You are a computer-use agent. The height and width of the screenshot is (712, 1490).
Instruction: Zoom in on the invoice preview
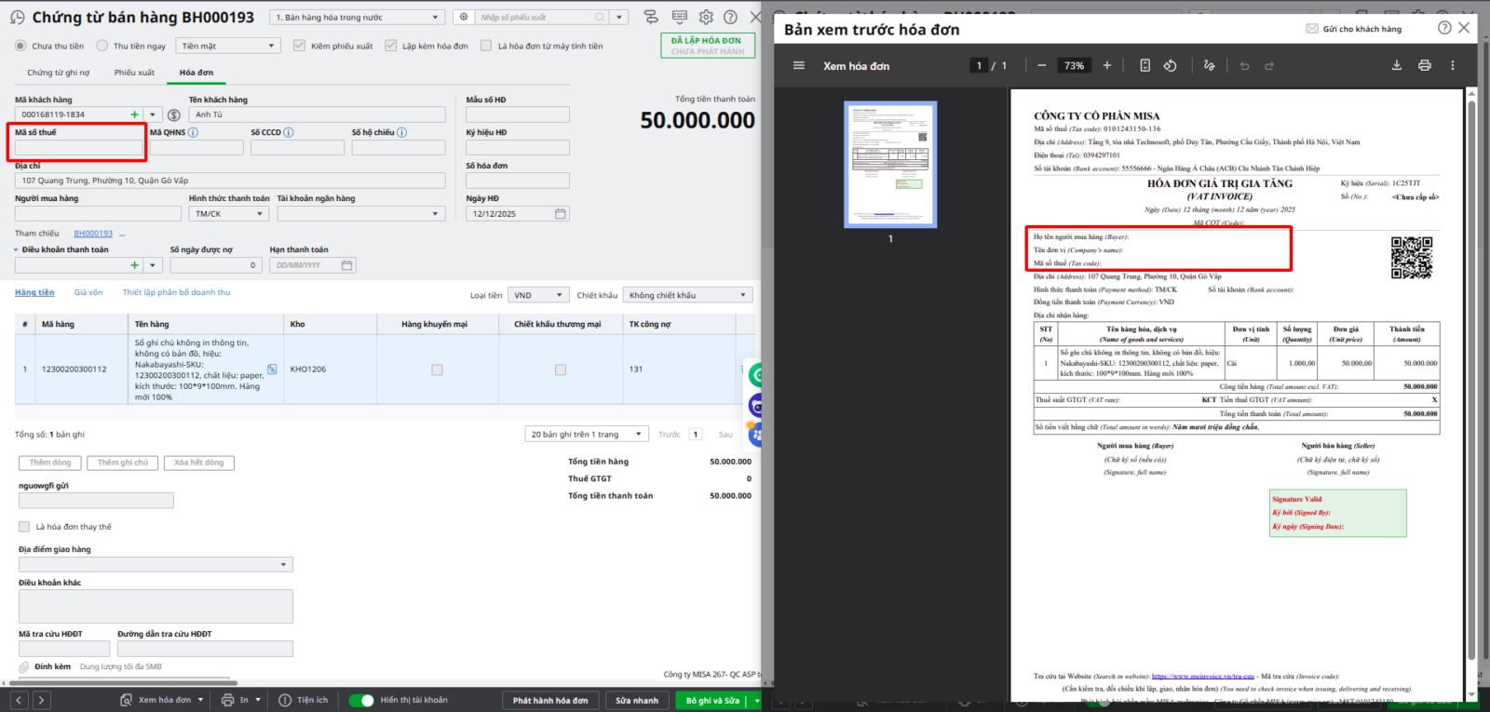coord(1106,66)
